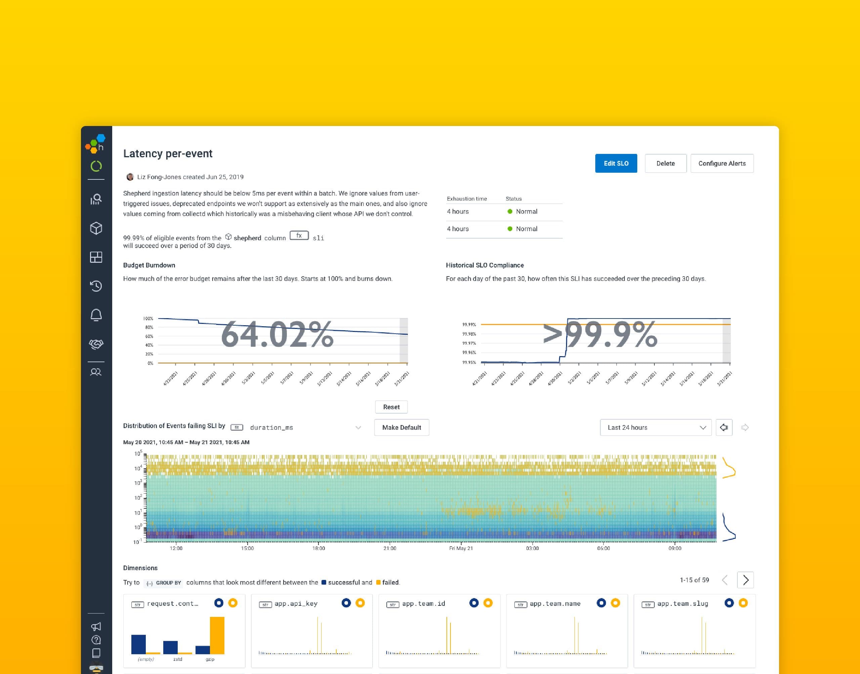
Task: Toggle blue successful circle on app.team.slug card
Action: pyautogui.click(x=729, y=602)
